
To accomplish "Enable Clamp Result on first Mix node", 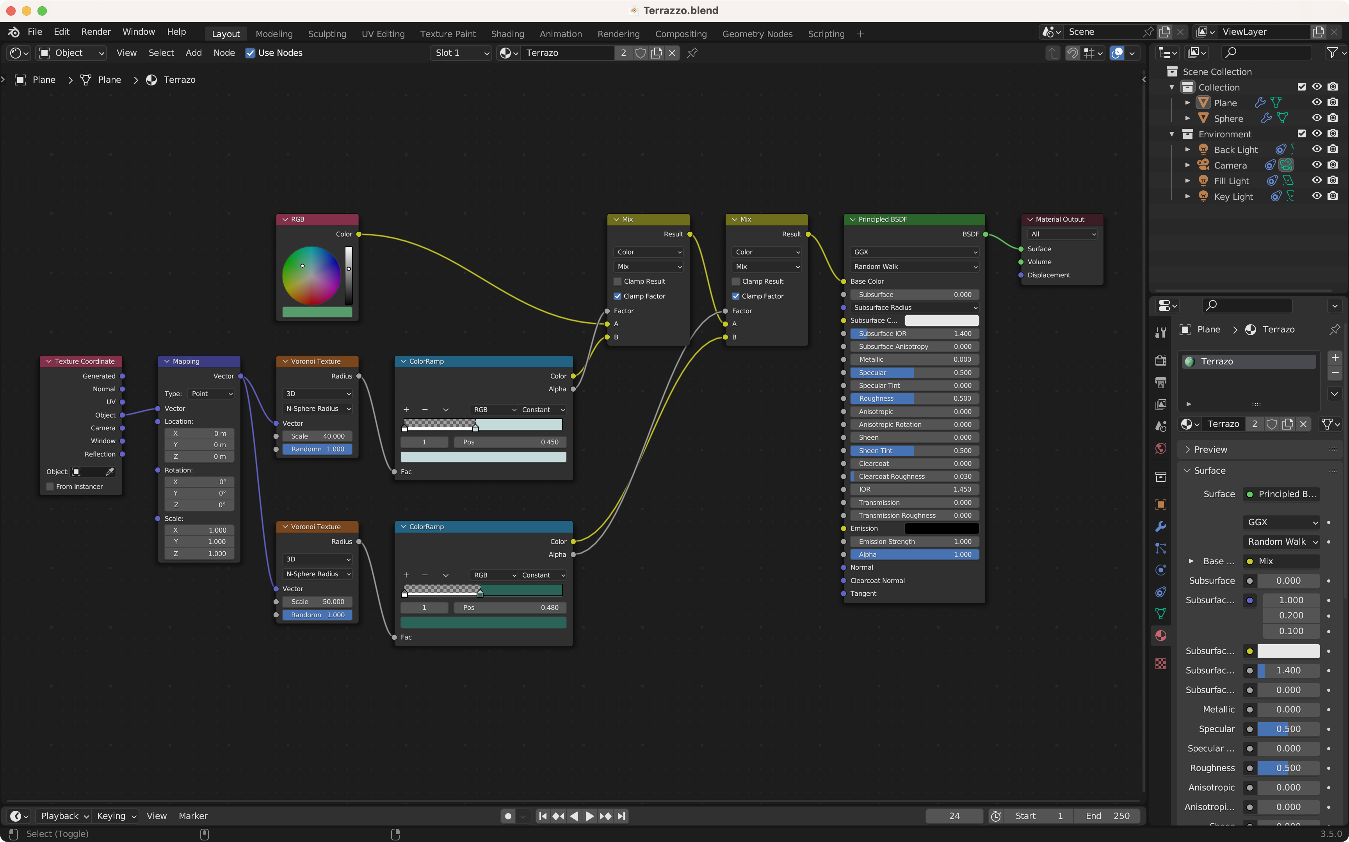I will pyautogui.click(x=618, y=281).
